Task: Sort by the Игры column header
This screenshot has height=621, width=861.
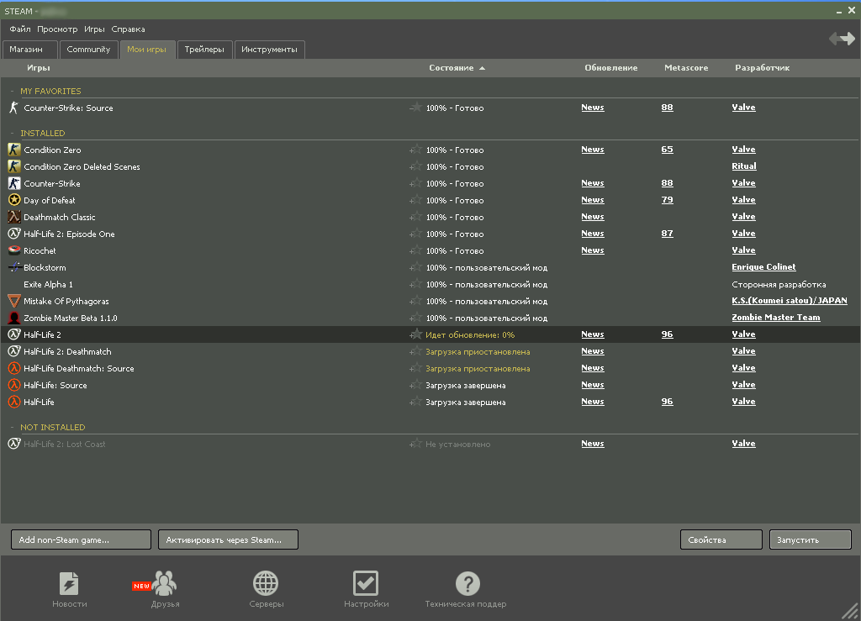Action: (39, 68)
